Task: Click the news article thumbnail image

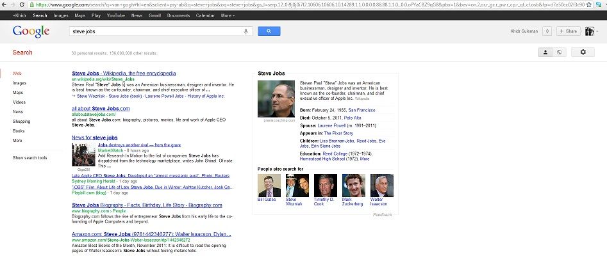Action: 83,155
